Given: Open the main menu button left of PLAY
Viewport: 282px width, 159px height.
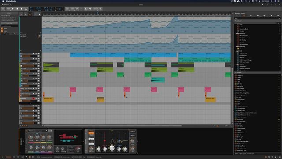Looking at the screenshot, I should 3,9.
